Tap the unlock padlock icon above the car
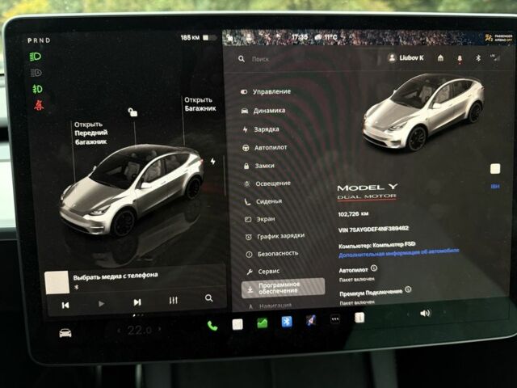 pyautogui.click(x=132, y=114)
